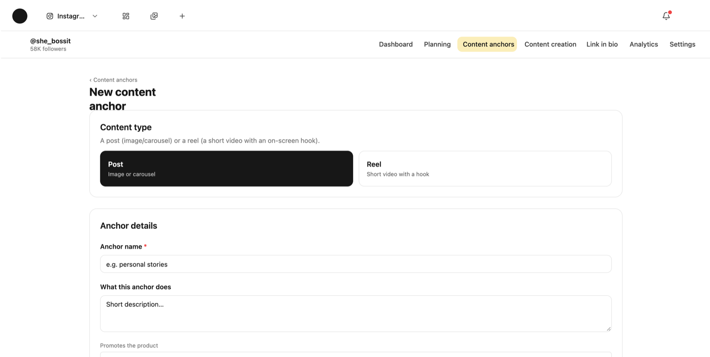This screenshot has height=357, width=710.
Task: Focus the Anchor name input field
Action: pos(356,264)
